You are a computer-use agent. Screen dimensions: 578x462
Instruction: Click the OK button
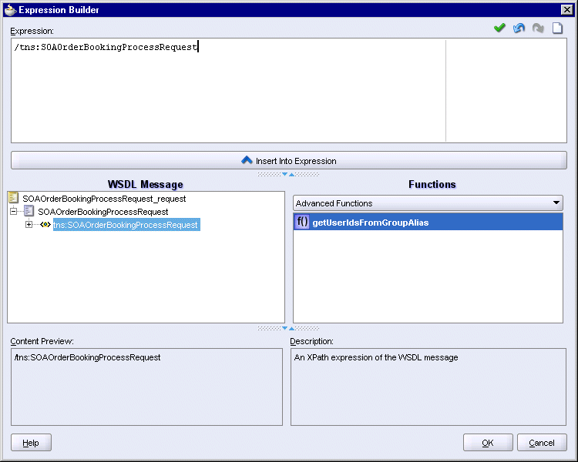point(488,443)
